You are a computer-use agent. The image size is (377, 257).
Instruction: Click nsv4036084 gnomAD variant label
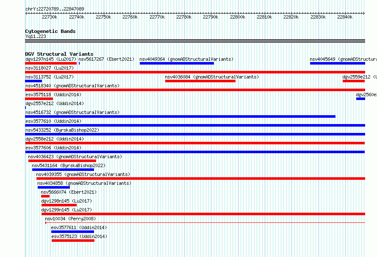212,77
